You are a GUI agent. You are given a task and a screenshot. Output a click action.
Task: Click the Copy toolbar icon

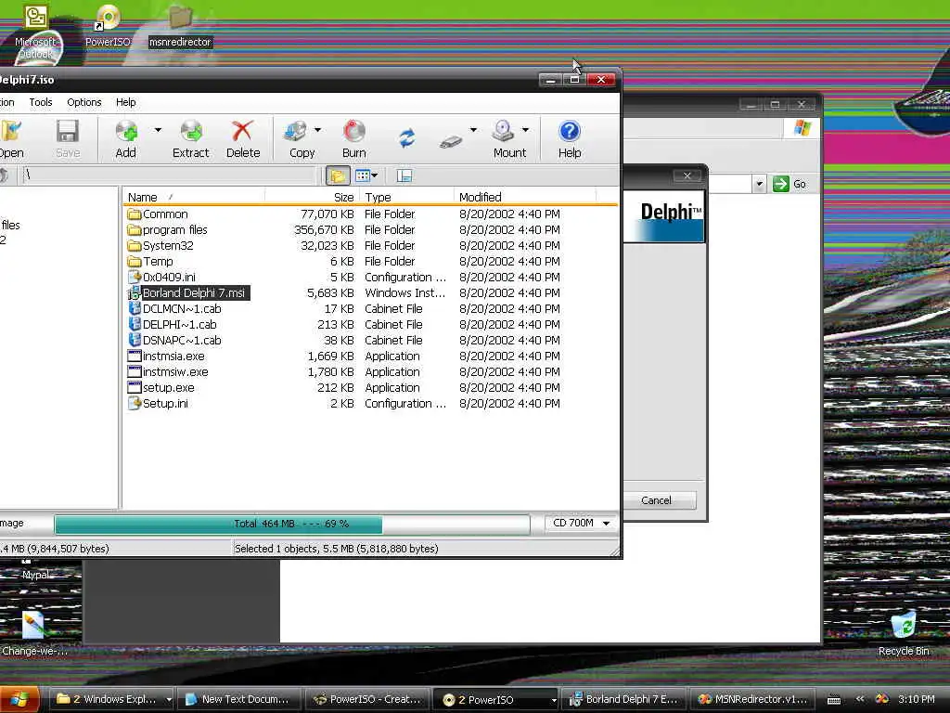(x=300, y=139)
